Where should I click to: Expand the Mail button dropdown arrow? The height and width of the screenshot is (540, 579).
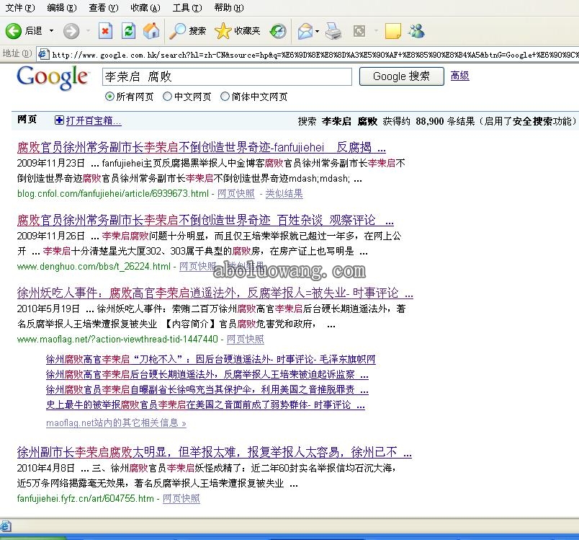tap(317, 31)
